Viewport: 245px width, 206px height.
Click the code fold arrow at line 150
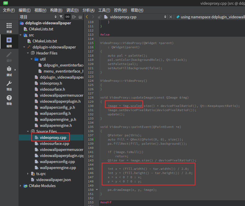point(97,190)
